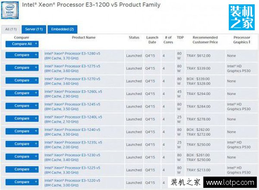Image resolution: width=259 pixels, height=190 pixels.
Task: Click the Product Name column header
Action: 84,38
